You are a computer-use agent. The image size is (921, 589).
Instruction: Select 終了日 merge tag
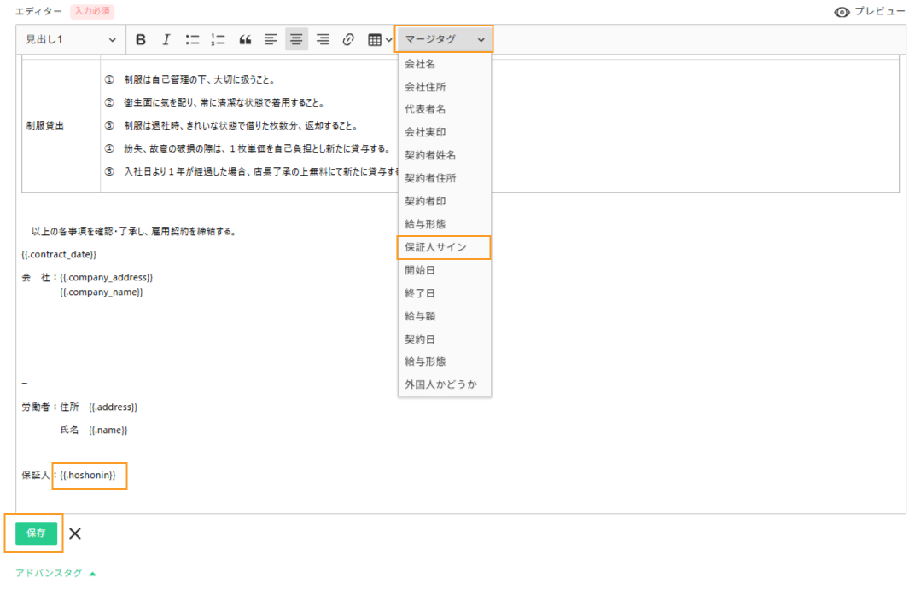coord(445,292)
